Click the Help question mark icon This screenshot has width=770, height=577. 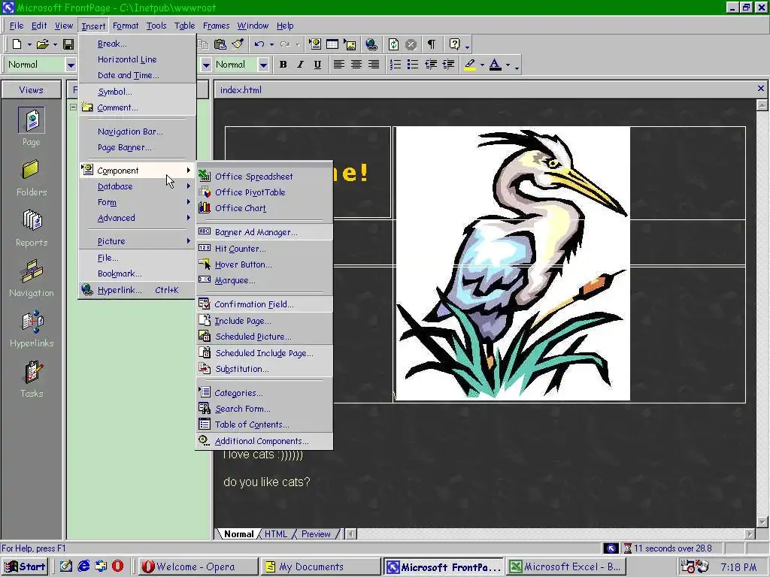tap(454, 44)
